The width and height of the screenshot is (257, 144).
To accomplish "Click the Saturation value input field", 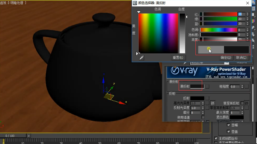I will [242, 35].
